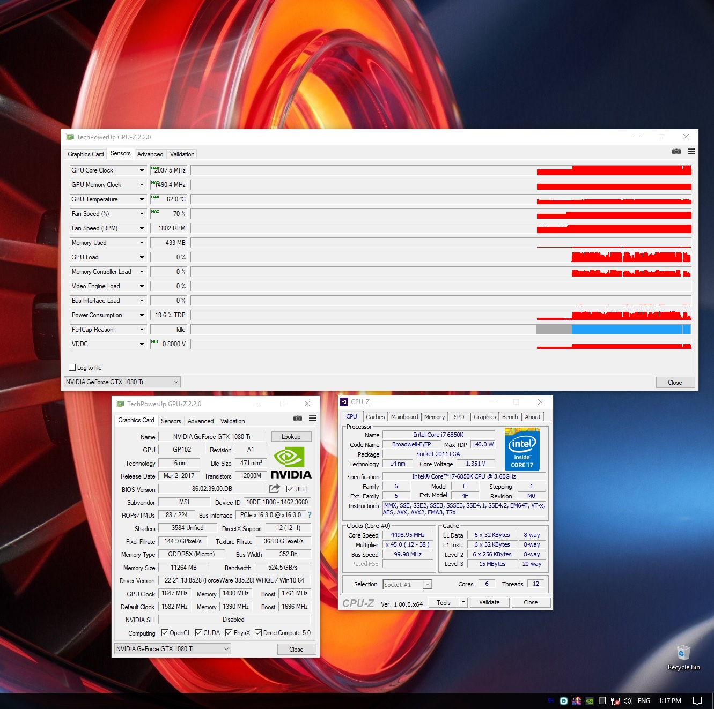The width and height of the screenshot is (714, 709).
Task: Open the Fan Speed (RPM) sensor dropdown
Action: [142, 228]
